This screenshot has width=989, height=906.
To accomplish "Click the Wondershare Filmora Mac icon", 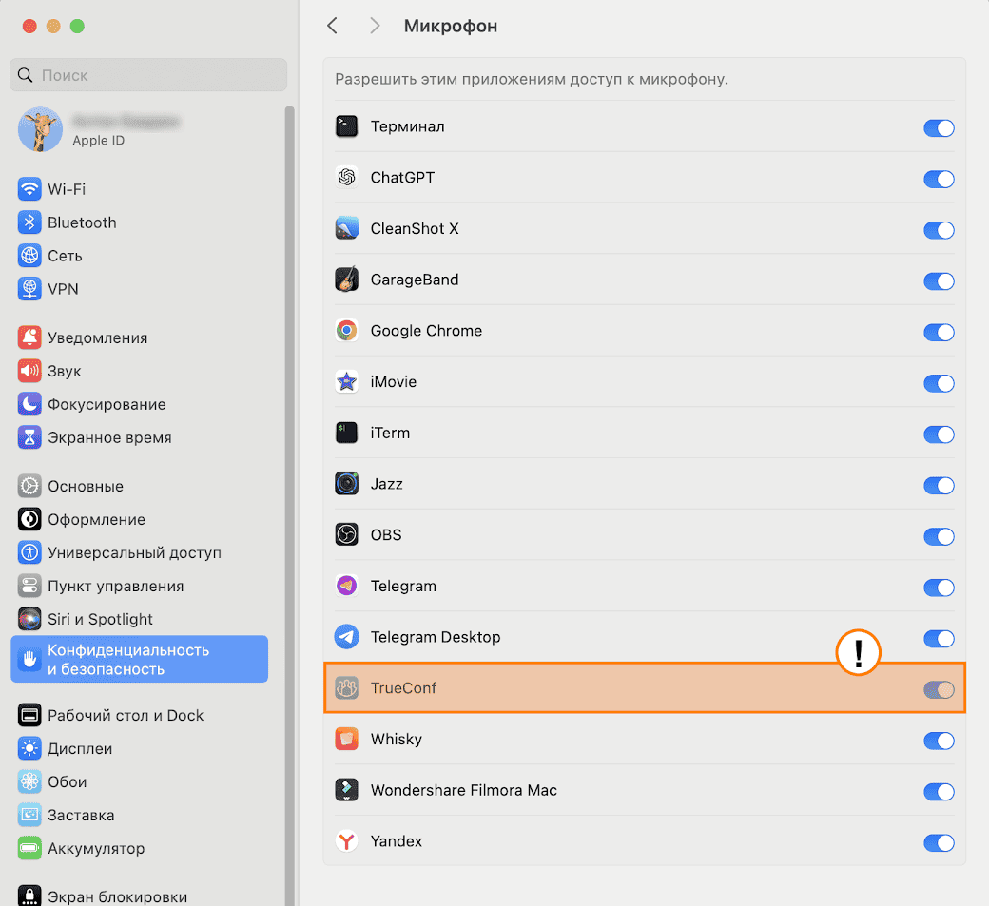I will pos(346,791).
